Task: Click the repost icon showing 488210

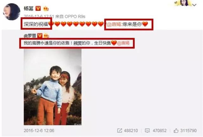Action: 120,131
